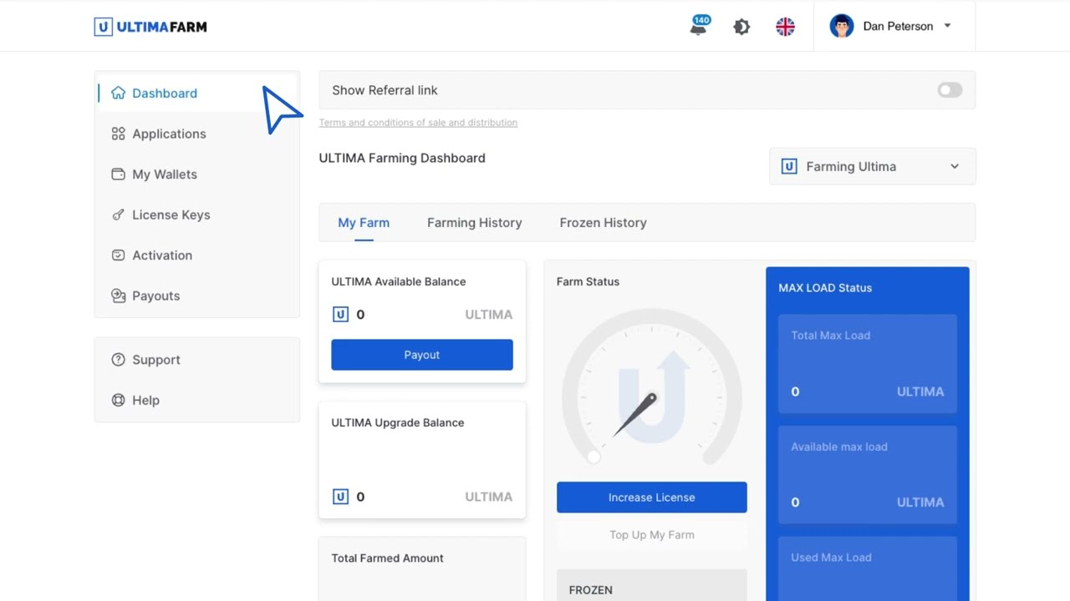Click the Activation icon
1070x601 pixels.
coord(118,255)
